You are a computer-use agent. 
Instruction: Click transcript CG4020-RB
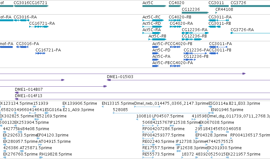pyautogui.click(x=175, y=20)
